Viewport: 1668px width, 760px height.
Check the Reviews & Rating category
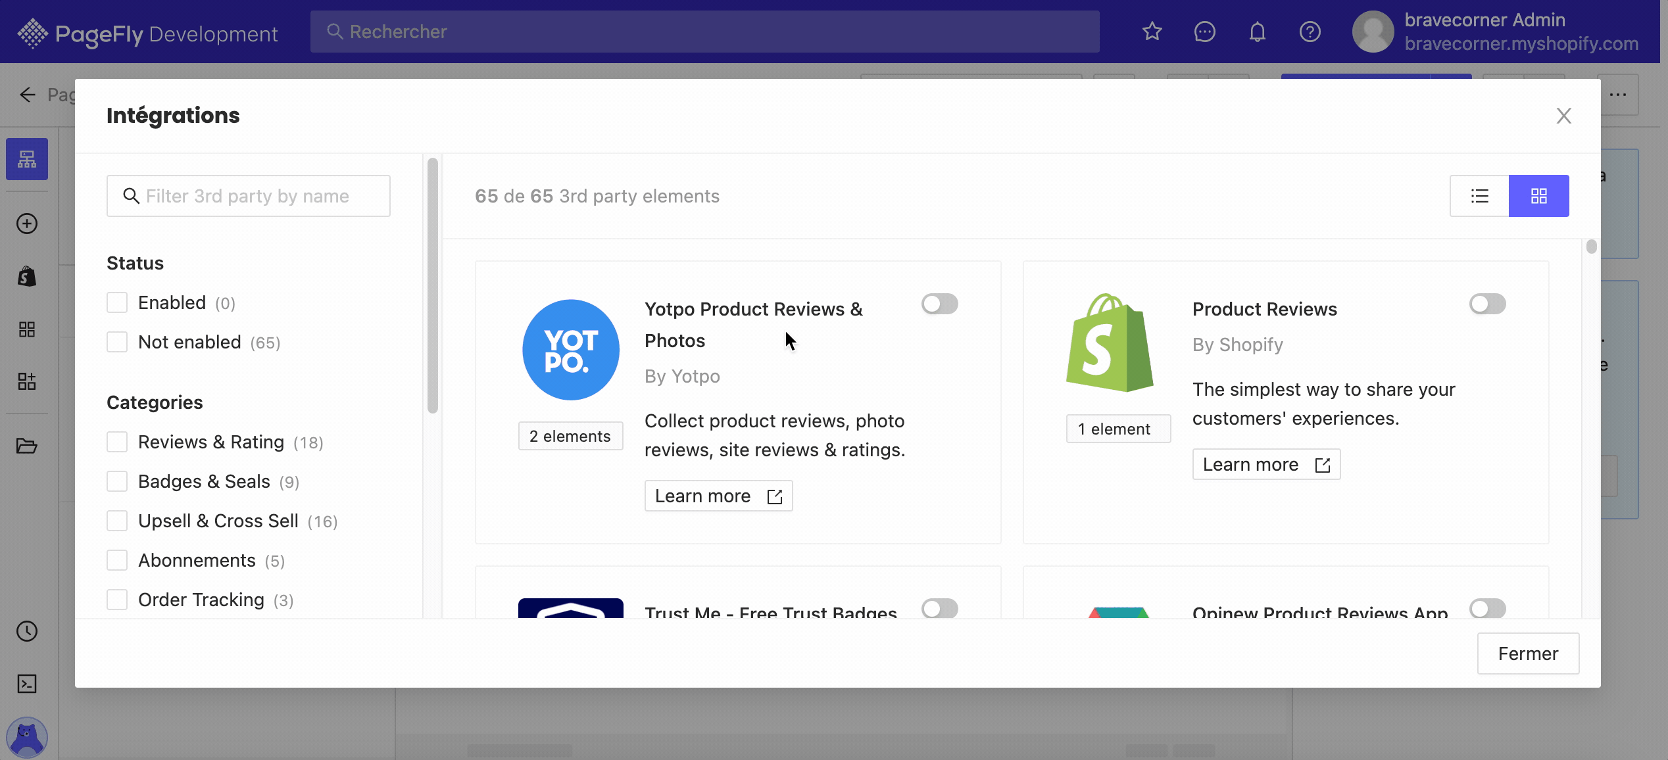(x=117, y=442)
